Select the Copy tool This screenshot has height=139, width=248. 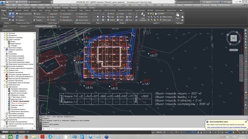tap(110, 17)
